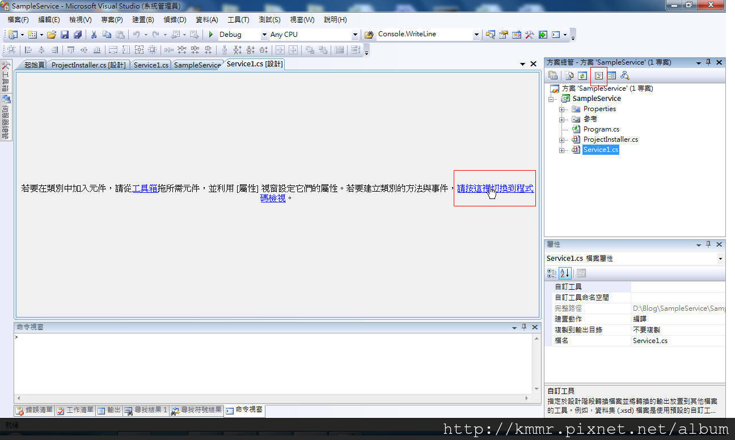Click Show All Files icon in Solution Explorer
The image size is (735, 440).
[x=569, y=75]
